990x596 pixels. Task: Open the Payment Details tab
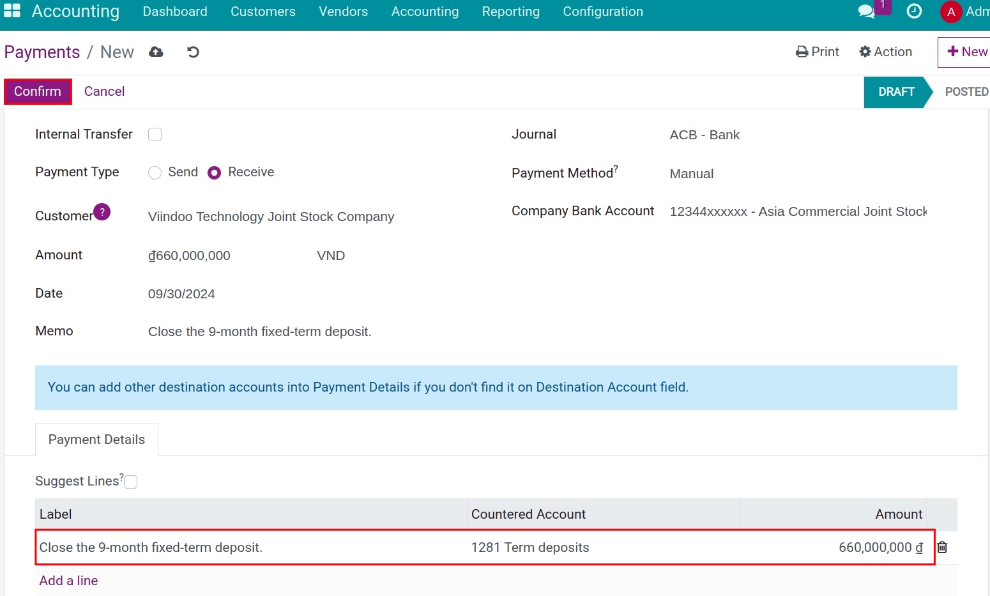click(96, 439)
